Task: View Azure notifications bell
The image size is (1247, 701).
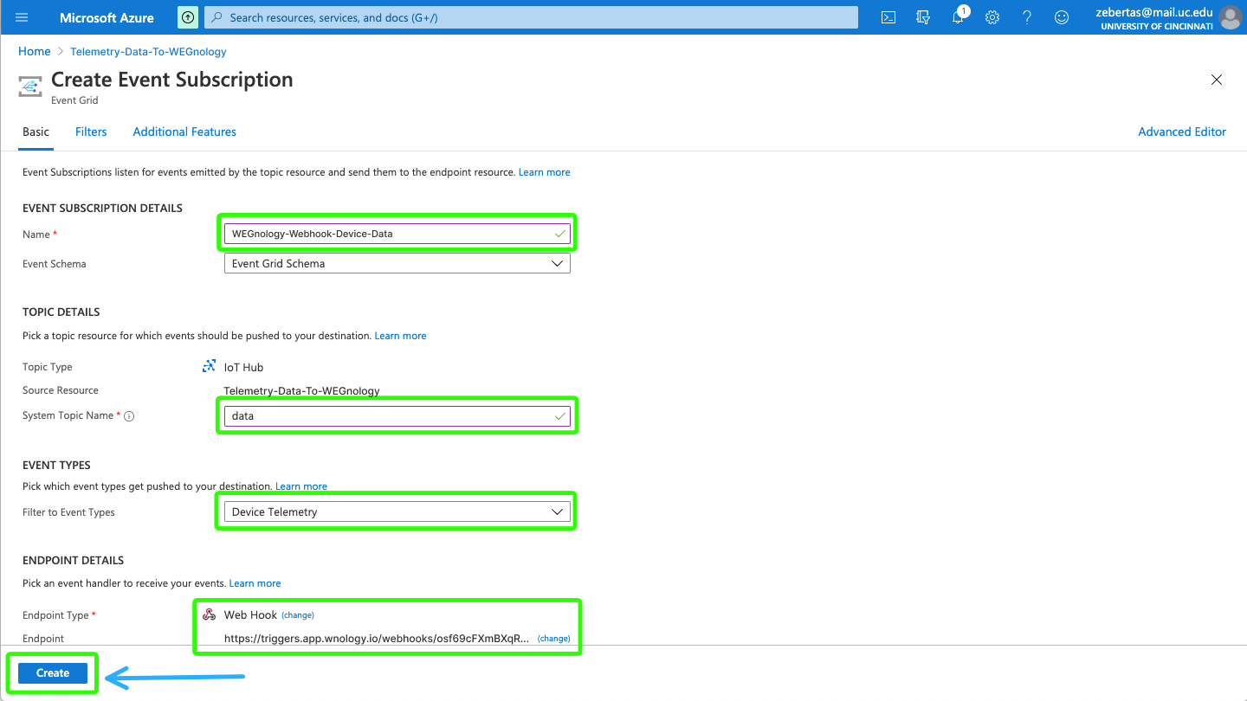Action: pos(958,17)
